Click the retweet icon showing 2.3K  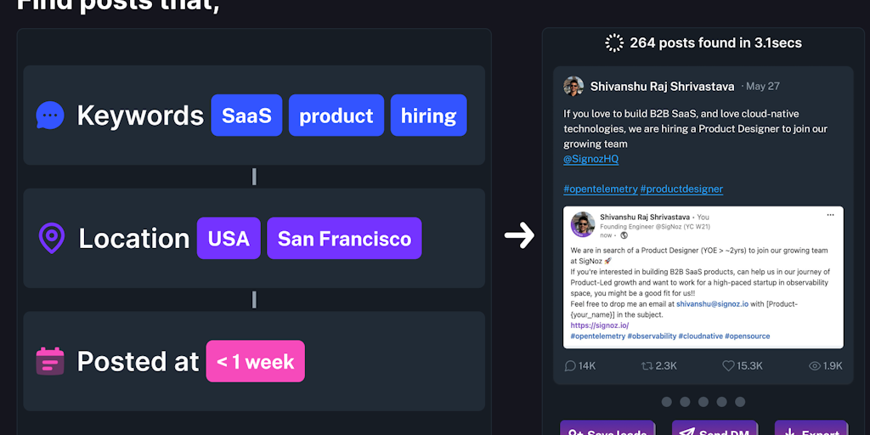point(647,365)
